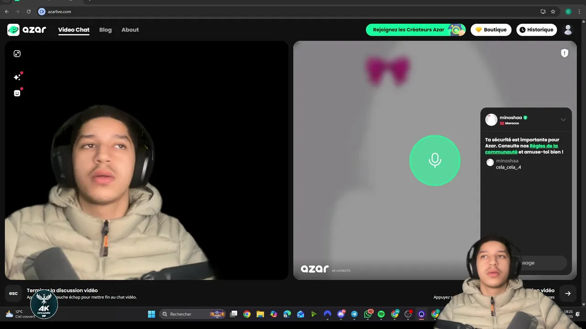
Task: Open the Chrome profile avatar C
Action: [x=568, y=11]
